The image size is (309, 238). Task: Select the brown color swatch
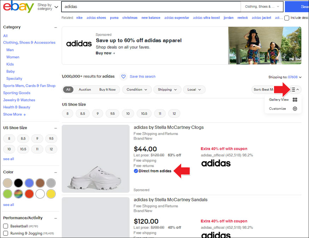point(40,183)
